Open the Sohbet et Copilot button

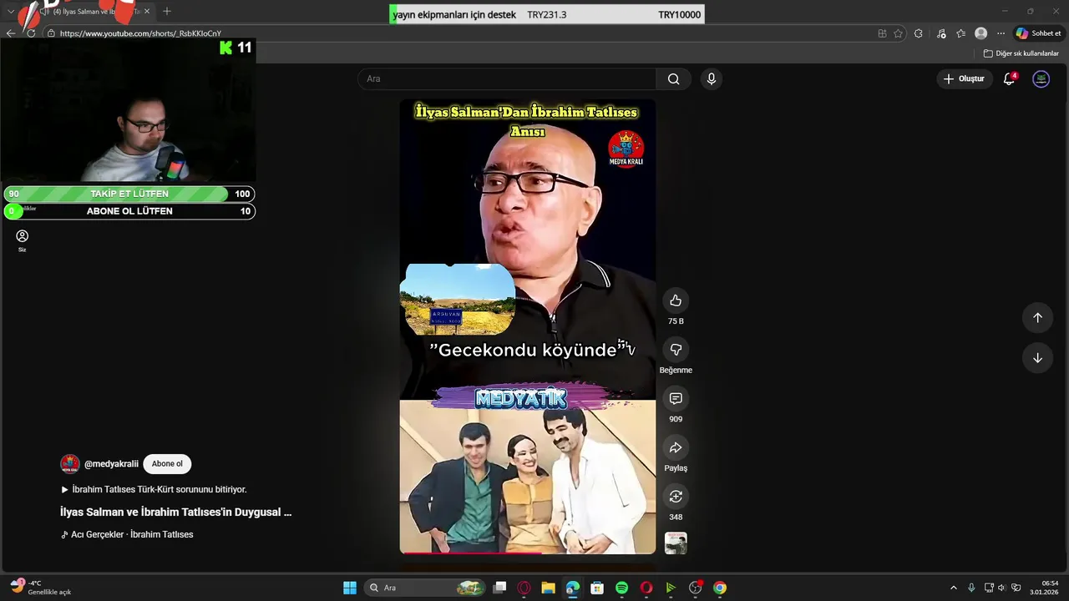pyautogui.click(x=1038, y=33)
